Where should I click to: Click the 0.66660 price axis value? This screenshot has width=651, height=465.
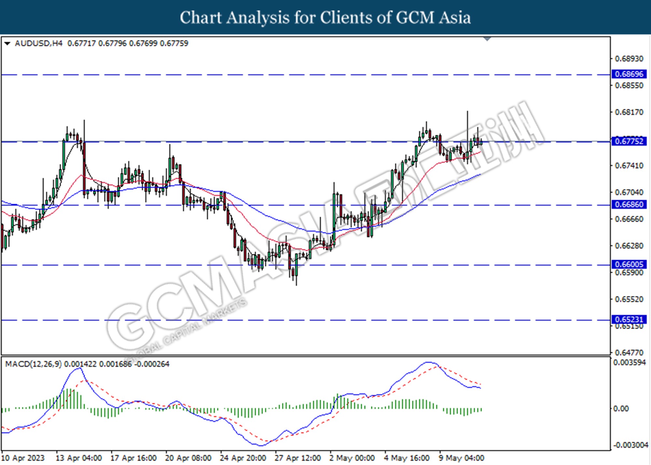[629, 219]
